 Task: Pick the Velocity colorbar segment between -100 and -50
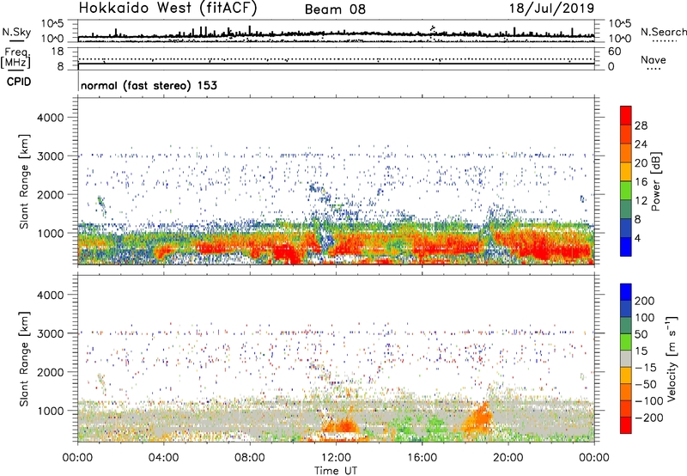point(626,392)
